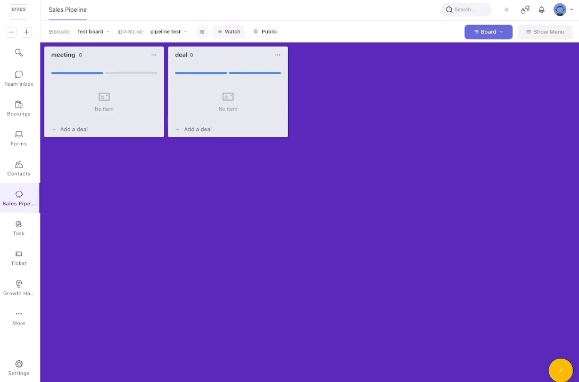Navigate to Contacts

pyautogui.click(x=19, y=168)
